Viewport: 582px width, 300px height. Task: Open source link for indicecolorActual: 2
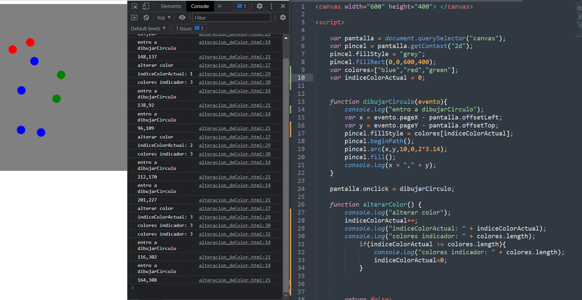235,145
